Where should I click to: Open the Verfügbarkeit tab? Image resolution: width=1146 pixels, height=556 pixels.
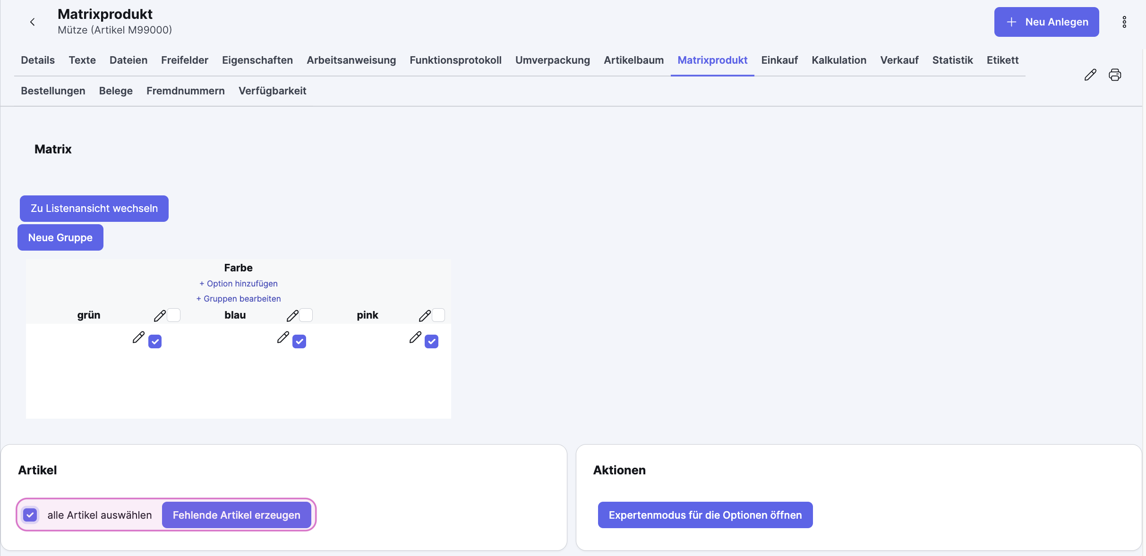[272, 91]
